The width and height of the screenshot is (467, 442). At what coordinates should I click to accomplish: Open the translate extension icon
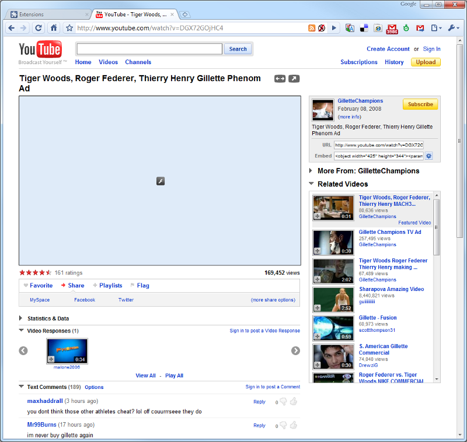(x=350, y=28)
